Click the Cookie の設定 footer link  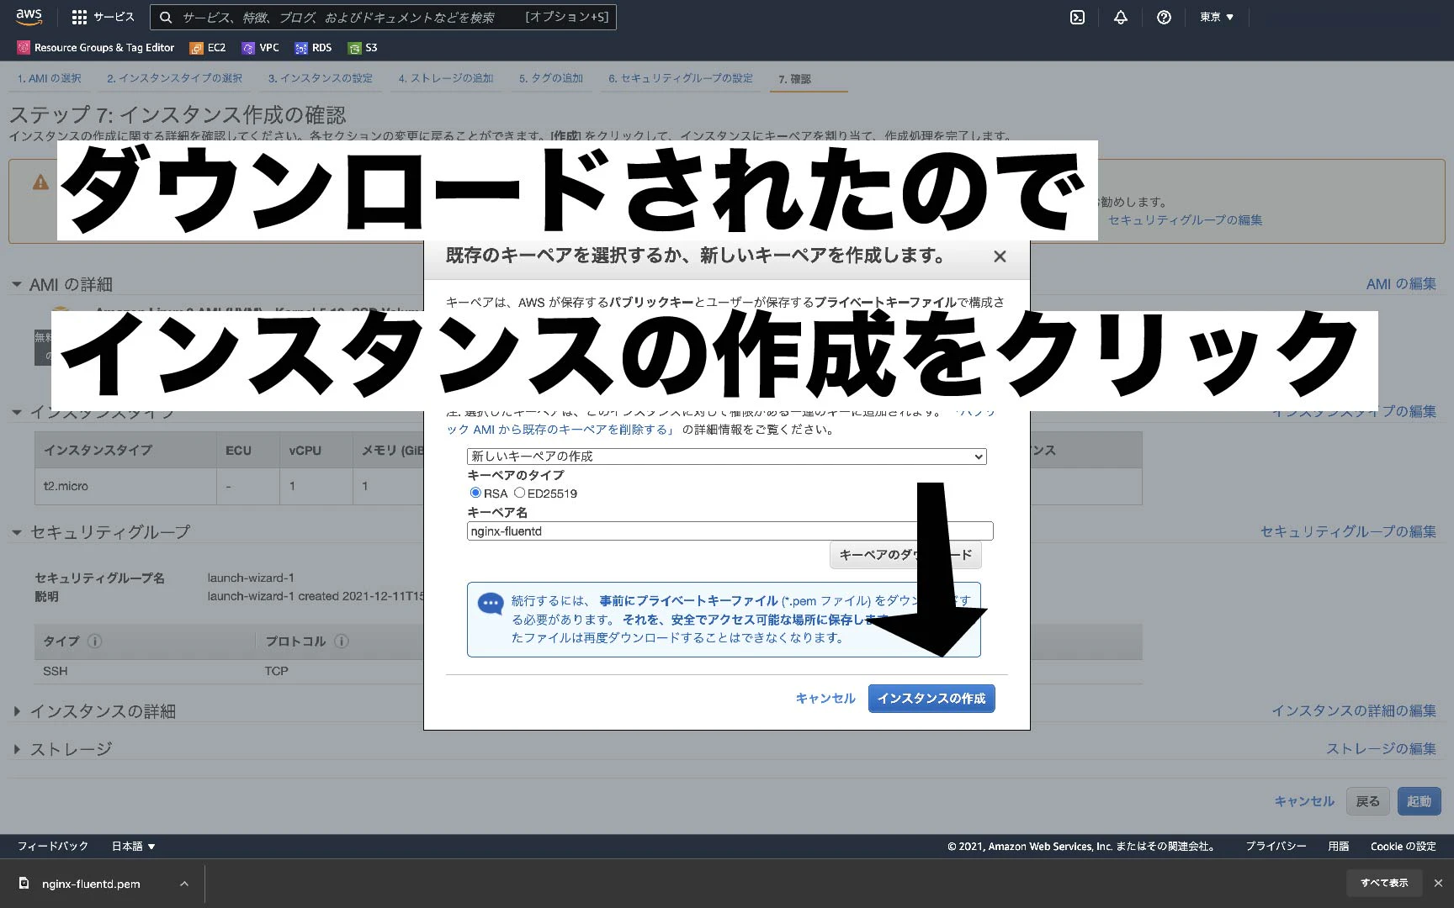(x=1404, y=847)
